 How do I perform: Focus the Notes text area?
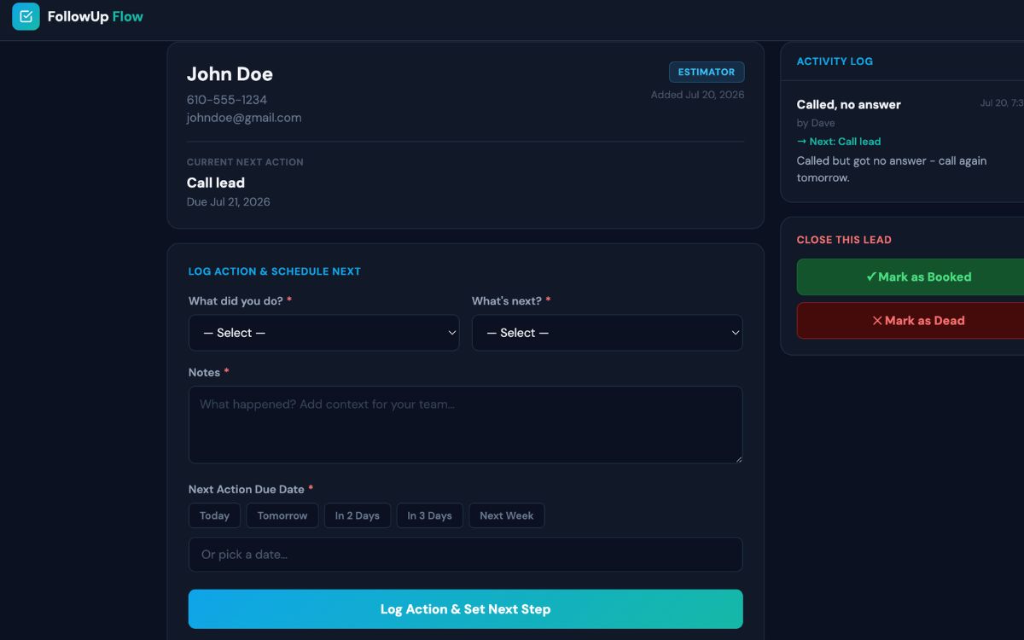click(465, 425)
